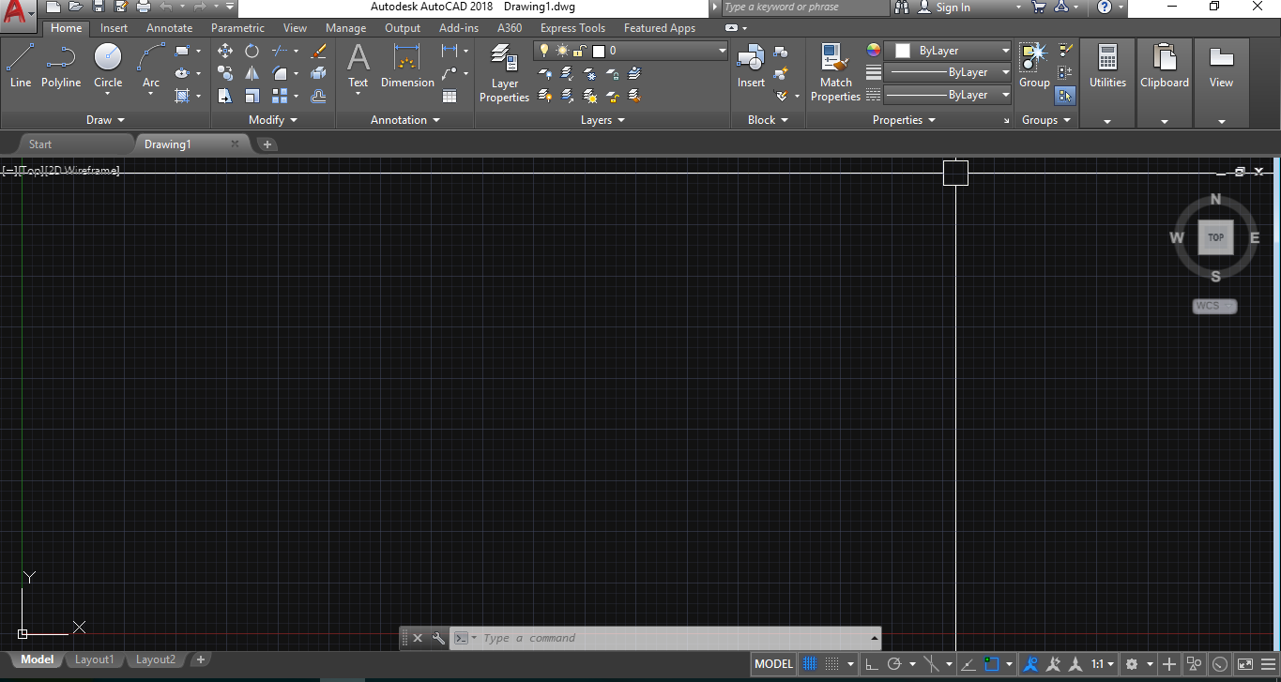Toggle 2D object snap square icon
Screen dimensions: 1281x682
[x=992, y=664]
